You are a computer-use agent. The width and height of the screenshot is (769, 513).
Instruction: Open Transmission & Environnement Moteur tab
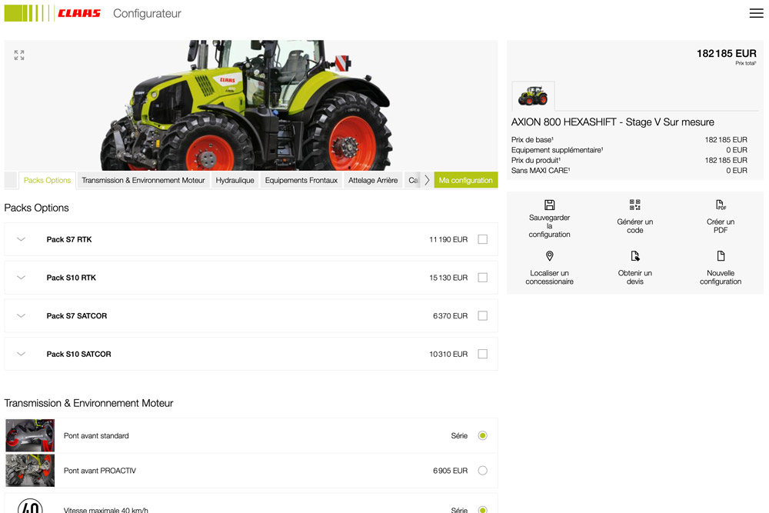pos(143,180)
